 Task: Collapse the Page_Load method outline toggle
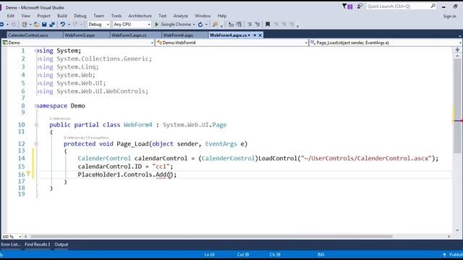36,144
